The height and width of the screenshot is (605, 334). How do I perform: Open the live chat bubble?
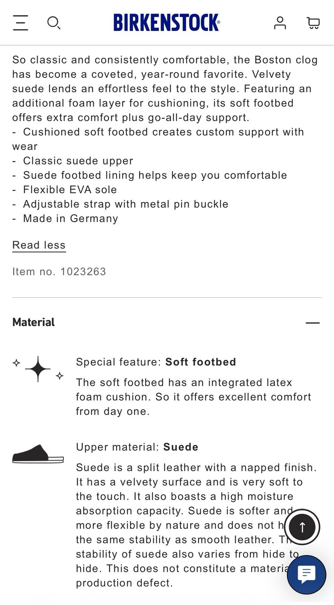[x=306, y=575]
